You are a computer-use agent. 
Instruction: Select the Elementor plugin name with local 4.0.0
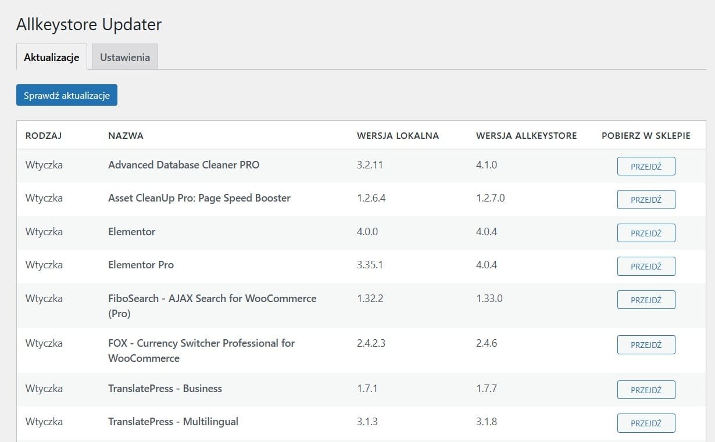click(x=132, y=232)
